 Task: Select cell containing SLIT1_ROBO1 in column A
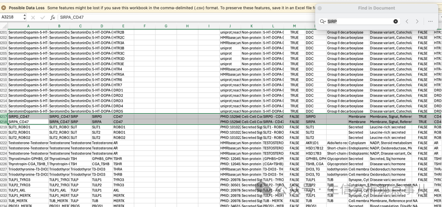point(28,127)
